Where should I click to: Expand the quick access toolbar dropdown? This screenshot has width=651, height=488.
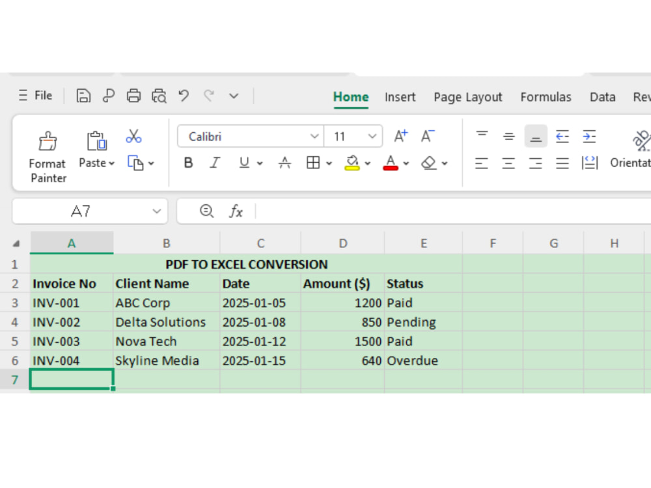point(234,96)
